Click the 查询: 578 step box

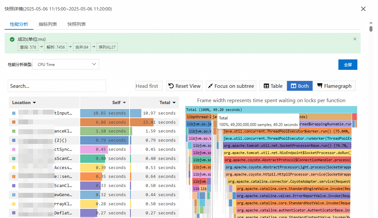pyautogui.click(x=28, y=47)
